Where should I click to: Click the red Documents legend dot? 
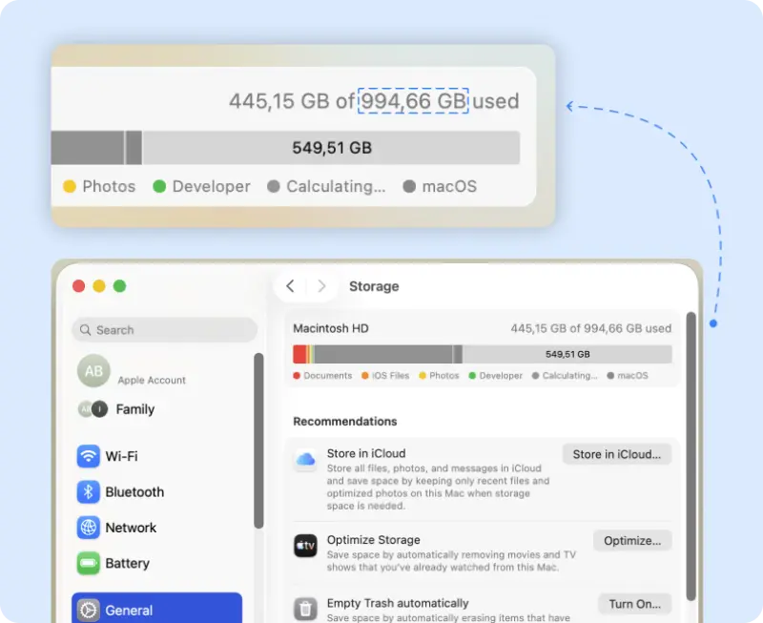coord(297,375)
